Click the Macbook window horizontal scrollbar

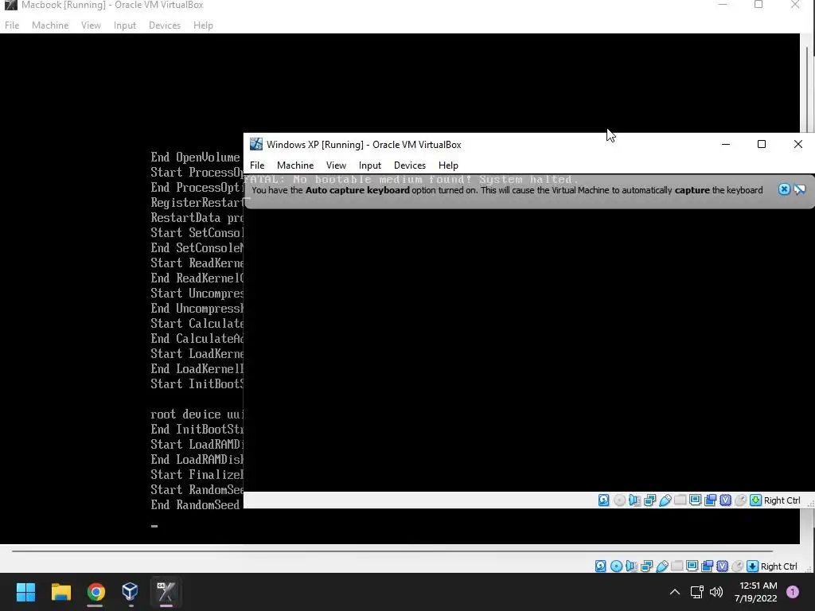[x=392, y=551]
